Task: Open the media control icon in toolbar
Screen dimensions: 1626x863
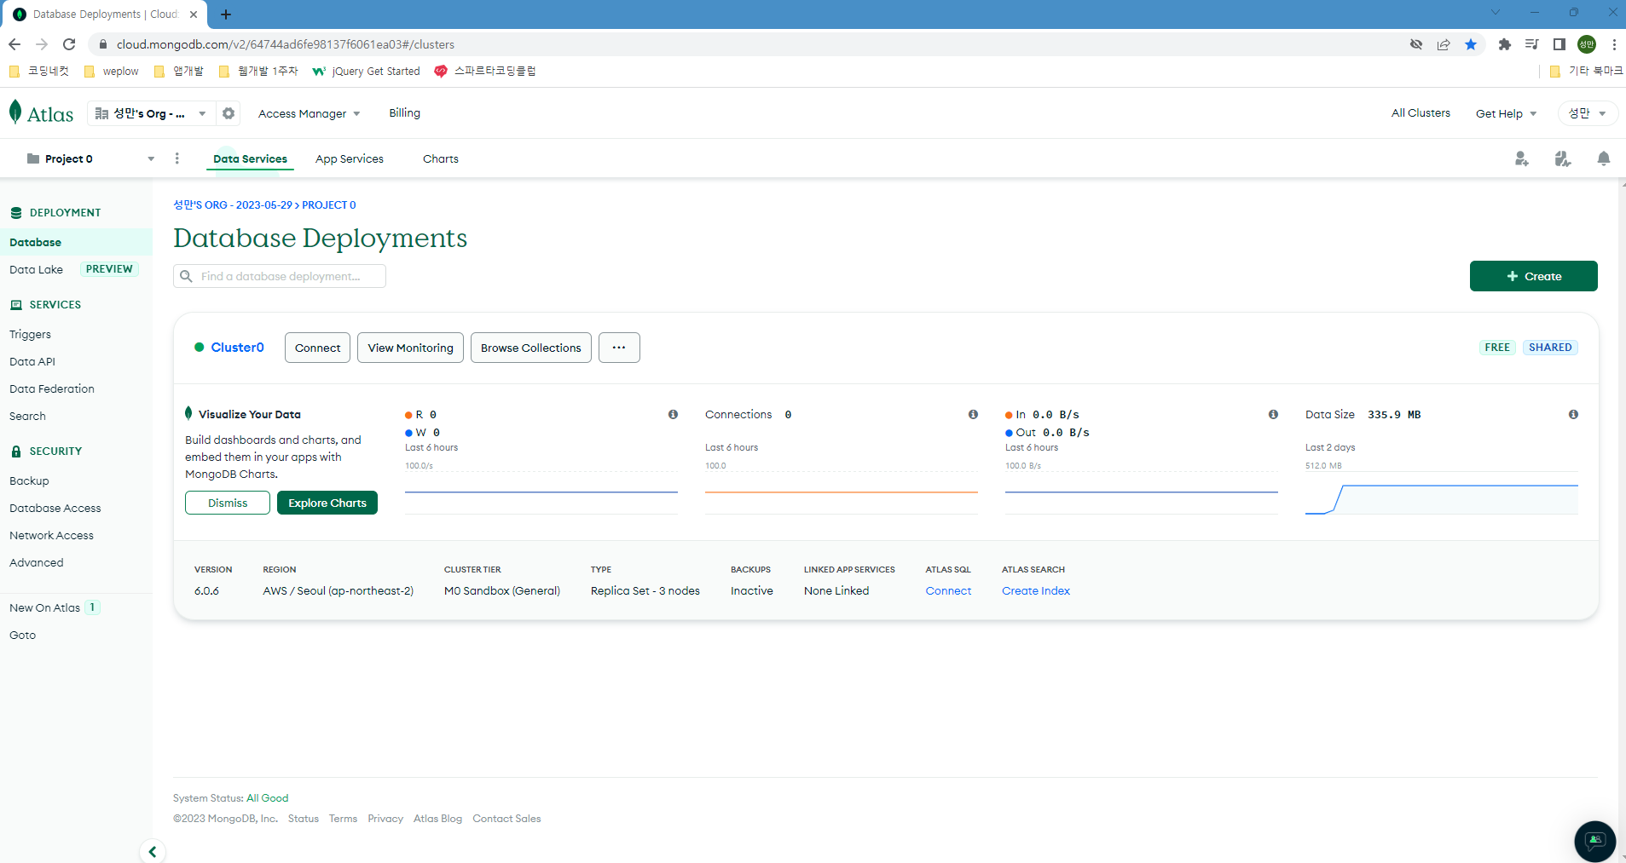Action: click(1532, 44)
